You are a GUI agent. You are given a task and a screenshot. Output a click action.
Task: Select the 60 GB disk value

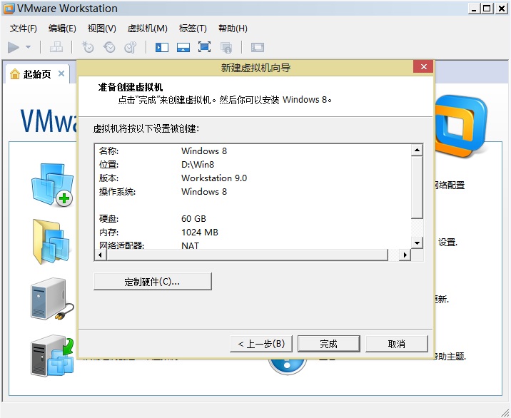click(193, 218)
